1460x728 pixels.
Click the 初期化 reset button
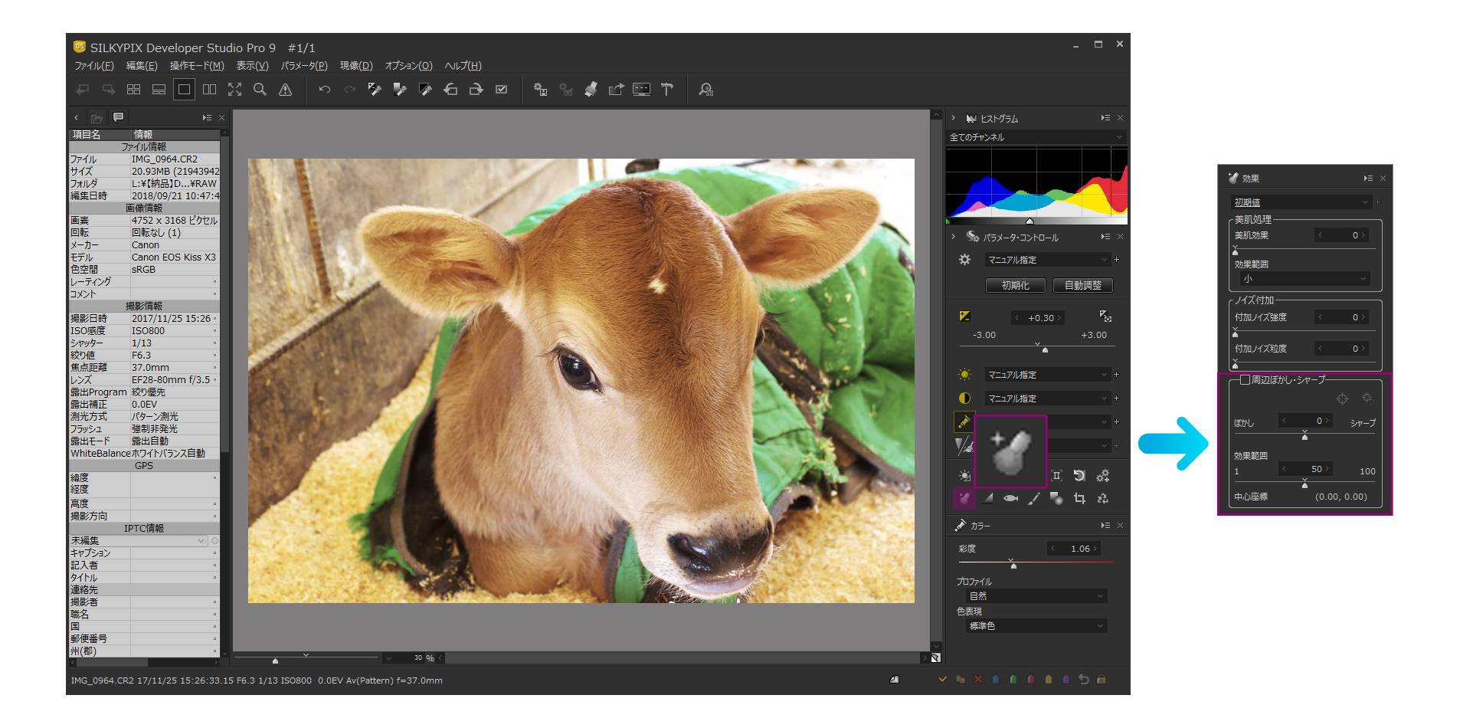pyautogui.click(x=1016, y=285)
